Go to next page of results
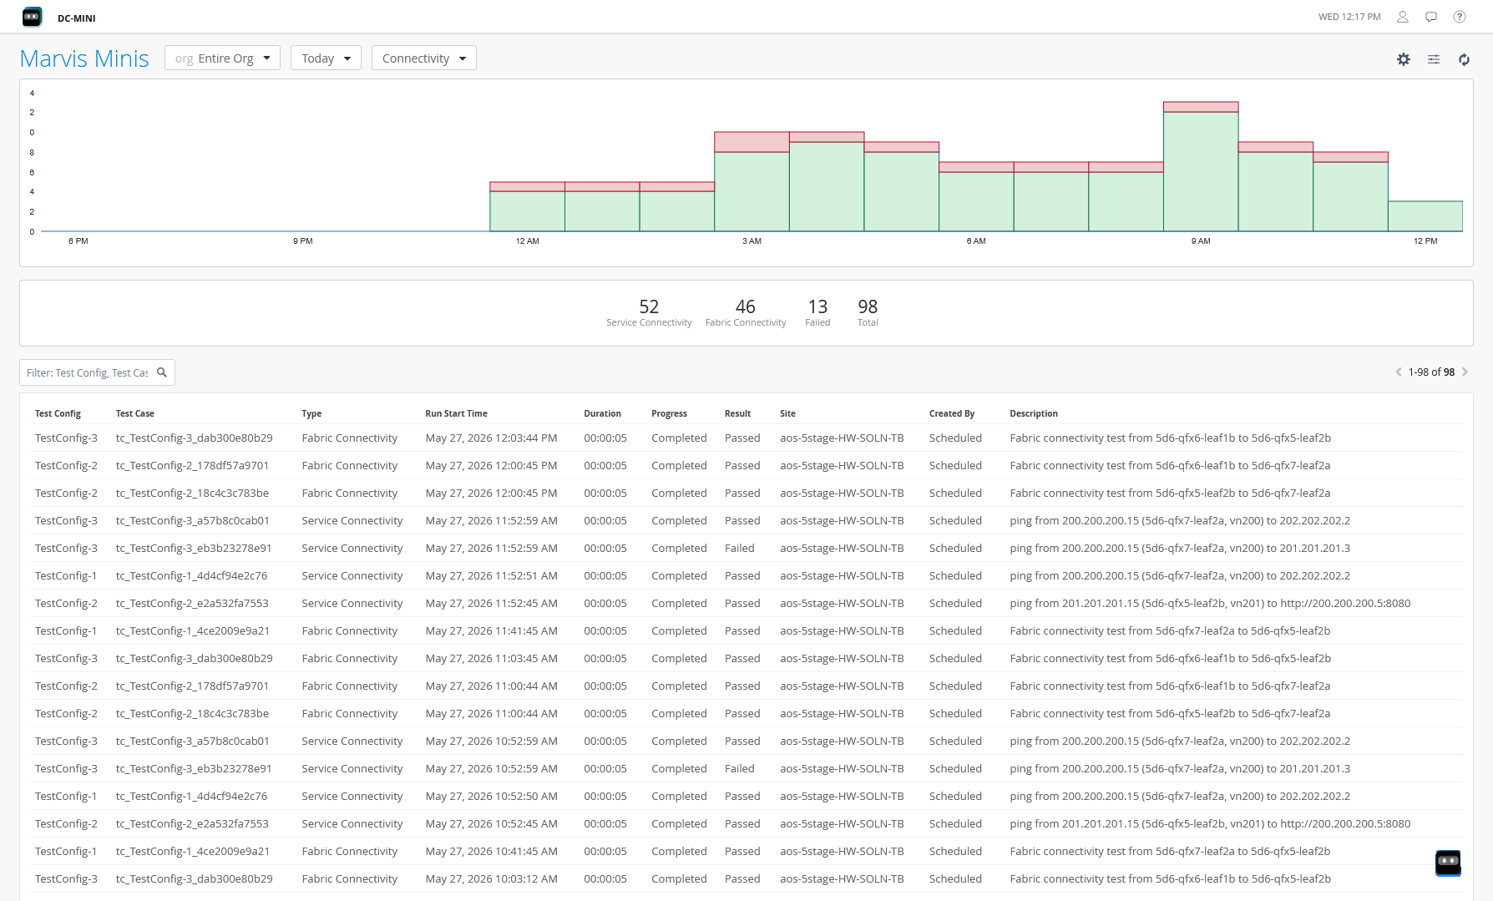 coord(1465,372)
